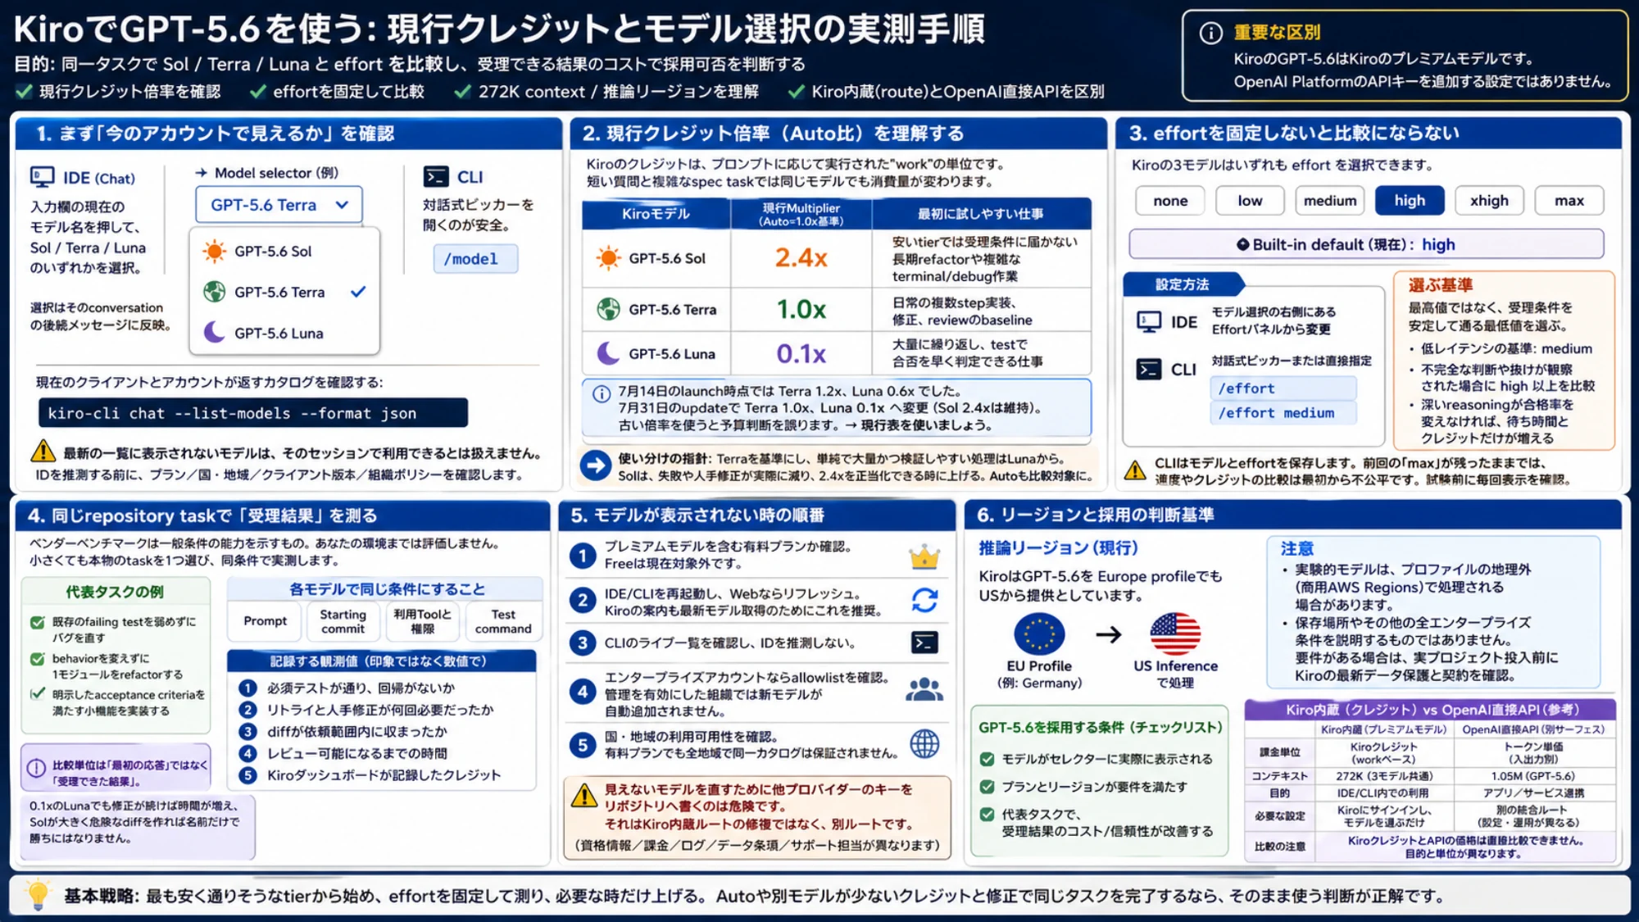1639x922 pixels.
Task: Click the Starting commit condition tab
Action: (x=343, y=621)
